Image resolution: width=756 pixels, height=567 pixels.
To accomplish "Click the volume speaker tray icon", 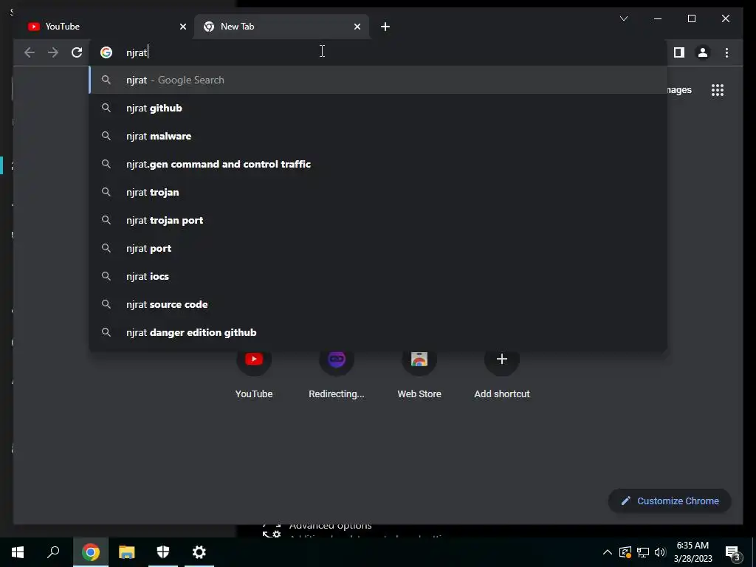I will [660, 552].
